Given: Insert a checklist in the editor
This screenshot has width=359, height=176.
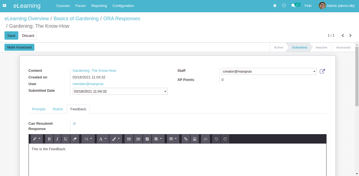Looking at the screenshot, I should click(x=147, y=139).
